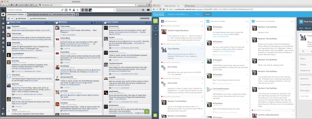
Task: Click the green plus button in HootSuite
Action: tap(147, 112)
